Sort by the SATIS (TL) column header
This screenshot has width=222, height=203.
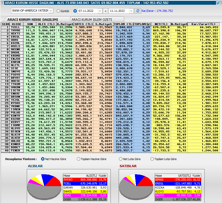84,24
